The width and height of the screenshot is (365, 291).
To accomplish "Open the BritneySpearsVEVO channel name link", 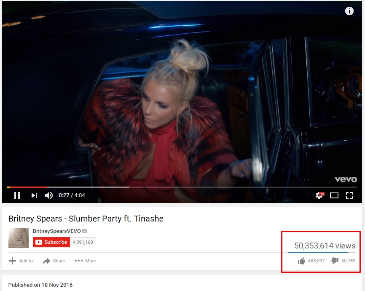I will [x=57, y=231].
